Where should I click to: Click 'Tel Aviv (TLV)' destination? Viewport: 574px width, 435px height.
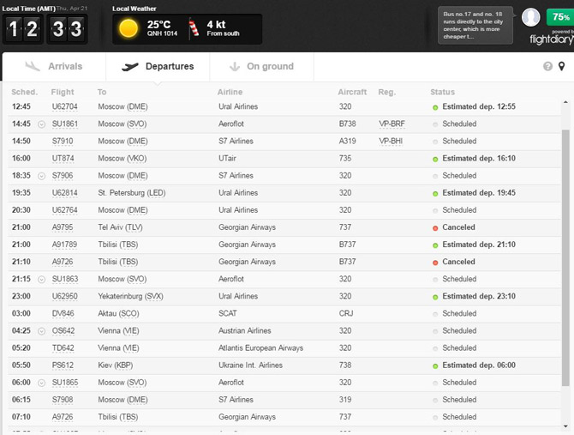coord(120,227)
